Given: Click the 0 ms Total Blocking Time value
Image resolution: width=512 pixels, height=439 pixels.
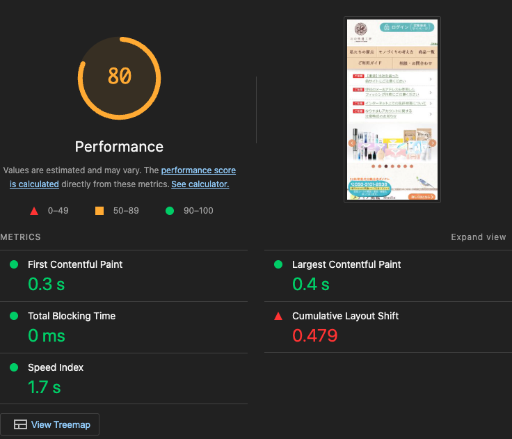Looking at the screenshot, I should tap(47, 335).
